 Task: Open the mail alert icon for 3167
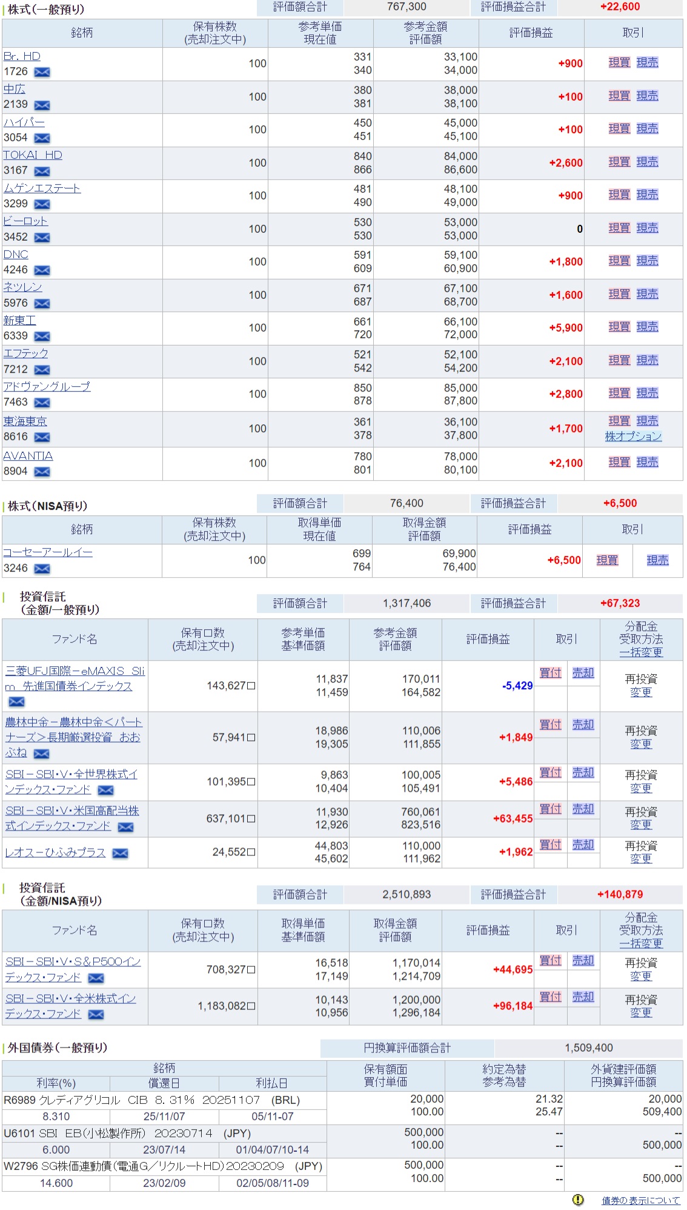click(x=42, y=171)
